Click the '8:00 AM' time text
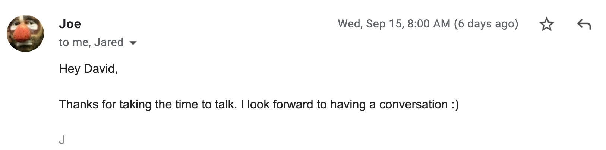Image resolution: width=606 pixels, height=150 pixels. 429,24
